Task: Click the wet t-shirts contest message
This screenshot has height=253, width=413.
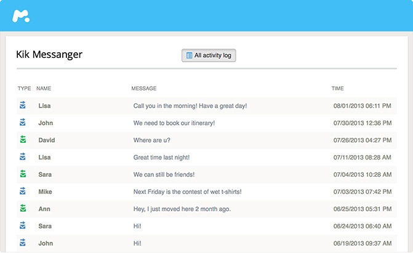Action: pos(188,191)
